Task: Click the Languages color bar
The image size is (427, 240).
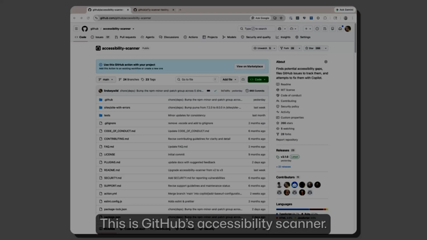Action: pyautogui.click(x=302, y=209)
